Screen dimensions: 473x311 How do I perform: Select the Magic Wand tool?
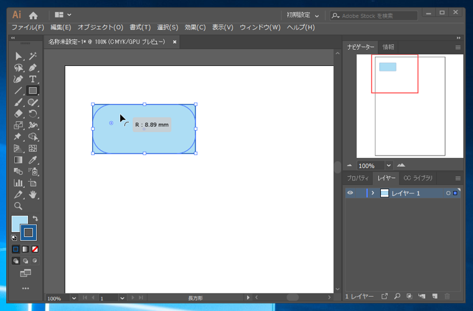[32, 57]
